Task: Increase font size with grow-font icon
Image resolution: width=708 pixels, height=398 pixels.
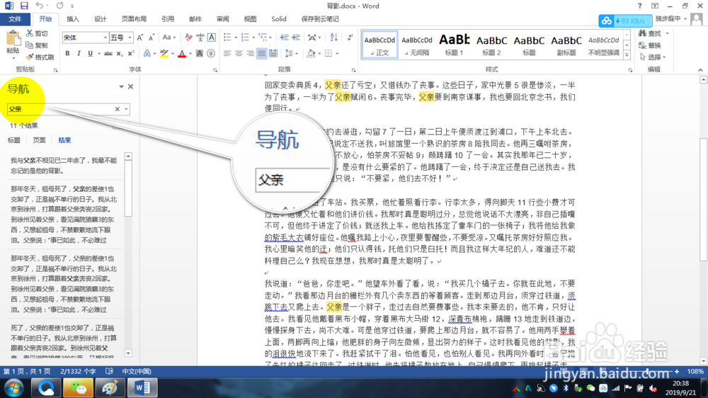Action: (x=140, y=38)
